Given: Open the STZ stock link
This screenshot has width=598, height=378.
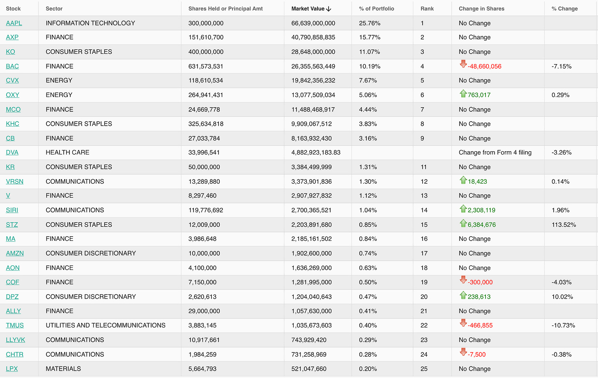Looking at the screenshot, I should tap(12, 225).
